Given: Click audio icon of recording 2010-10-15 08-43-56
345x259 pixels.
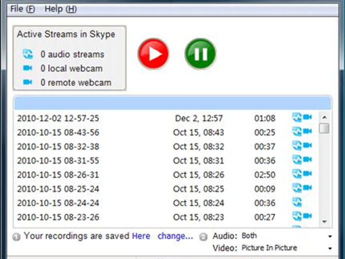Looking at the screenshot, I should coord(297,131).
